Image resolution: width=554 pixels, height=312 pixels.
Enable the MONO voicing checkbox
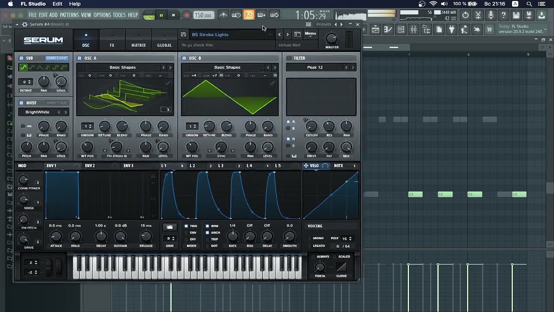click(309, 238)
